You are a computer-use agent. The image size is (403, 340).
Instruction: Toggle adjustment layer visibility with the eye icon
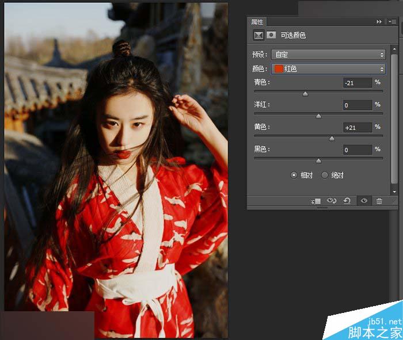[x=364, y=201]
